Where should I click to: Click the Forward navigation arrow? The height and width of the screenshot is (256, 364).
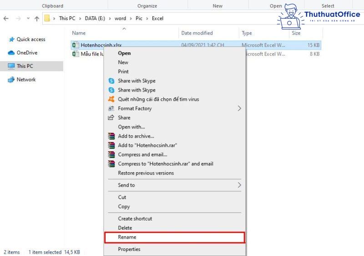pos(18,19)
